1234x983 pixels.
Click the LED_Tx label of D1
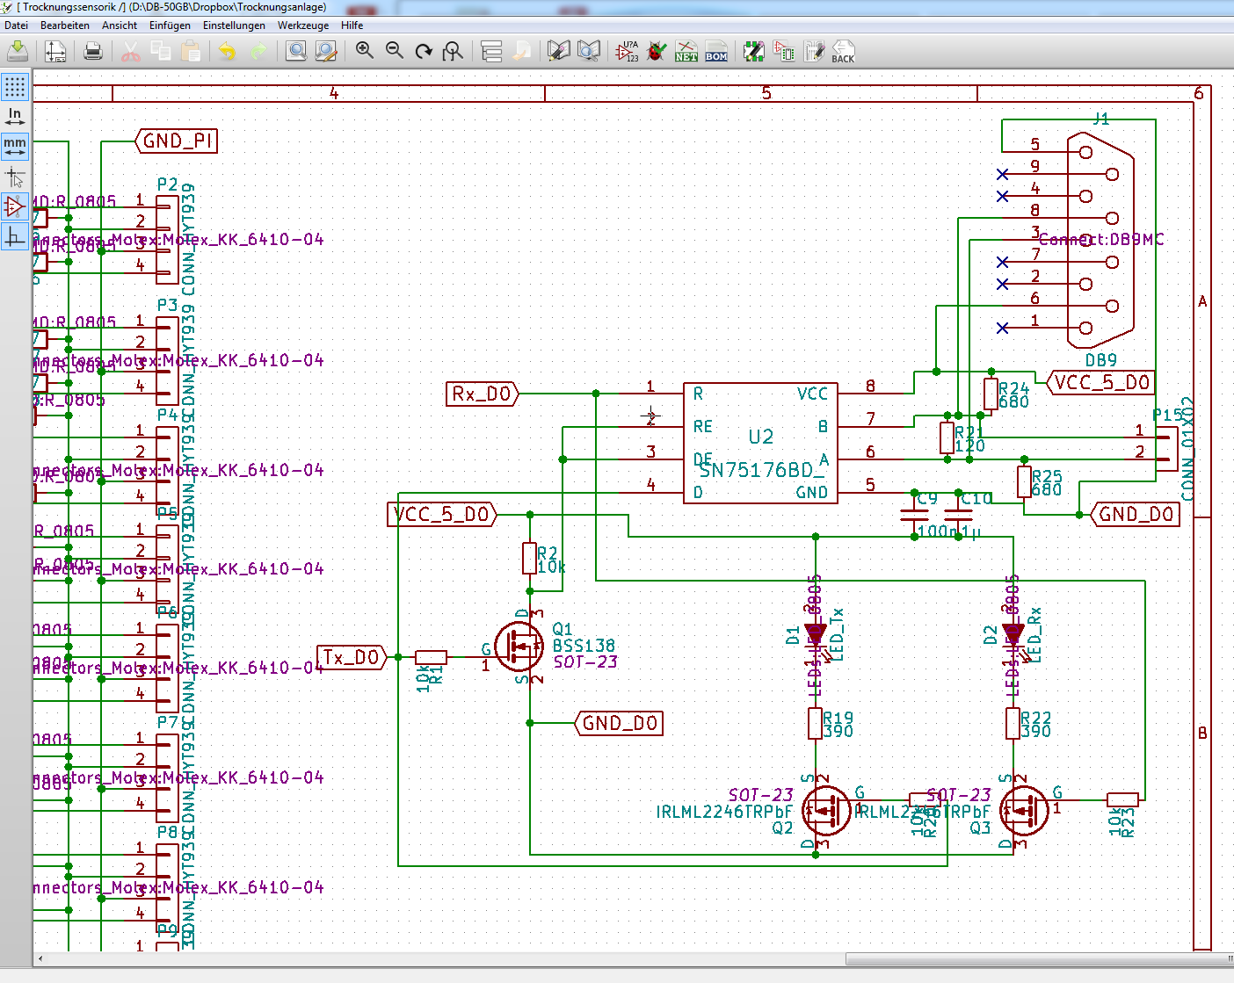[837, 634]
